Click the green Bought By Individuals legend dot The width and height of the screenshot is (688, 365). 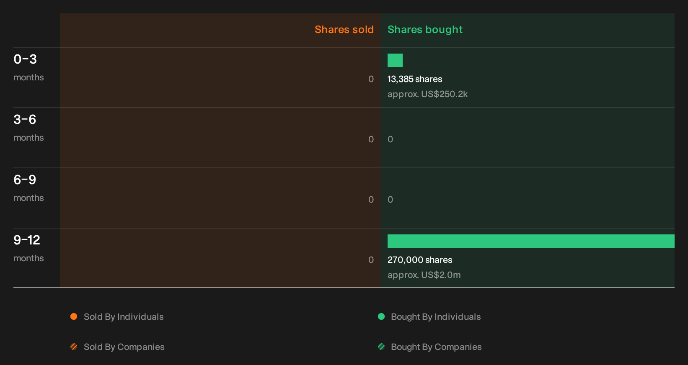click(x=381, y=316)
